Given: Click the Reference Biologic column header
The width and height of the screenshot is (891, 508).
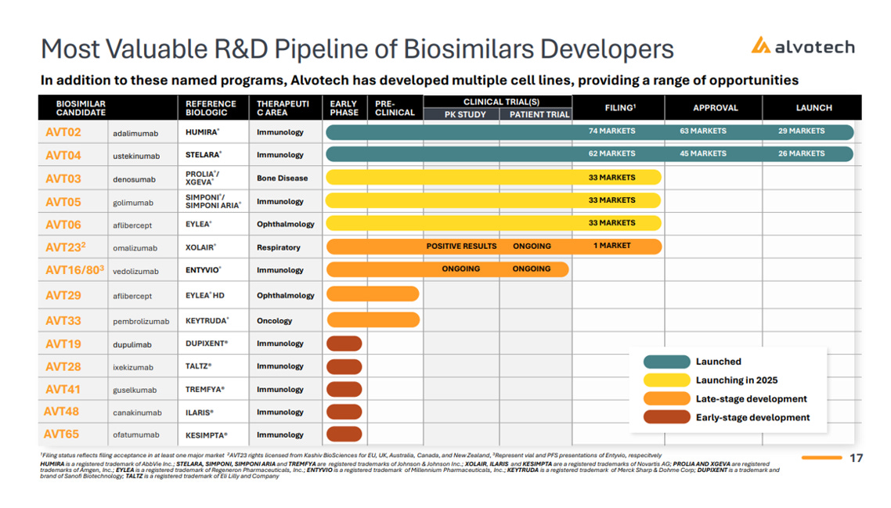Looking at the screenshot, I should [x=211, y=108].
